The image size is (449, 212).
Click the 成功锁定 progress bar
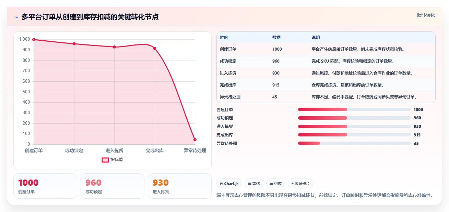point(354,118)
